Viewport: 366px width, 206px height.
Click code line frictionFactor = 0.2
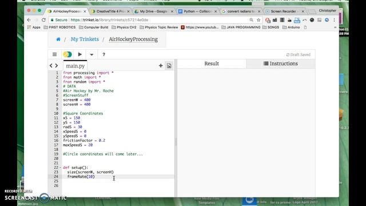tap(84, 141)
